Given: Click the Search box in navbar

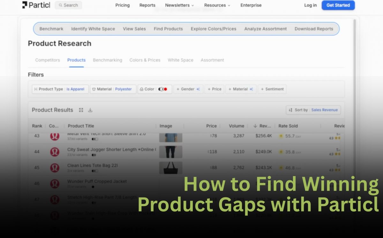Looking at the screenshot, I should (68, 5).
